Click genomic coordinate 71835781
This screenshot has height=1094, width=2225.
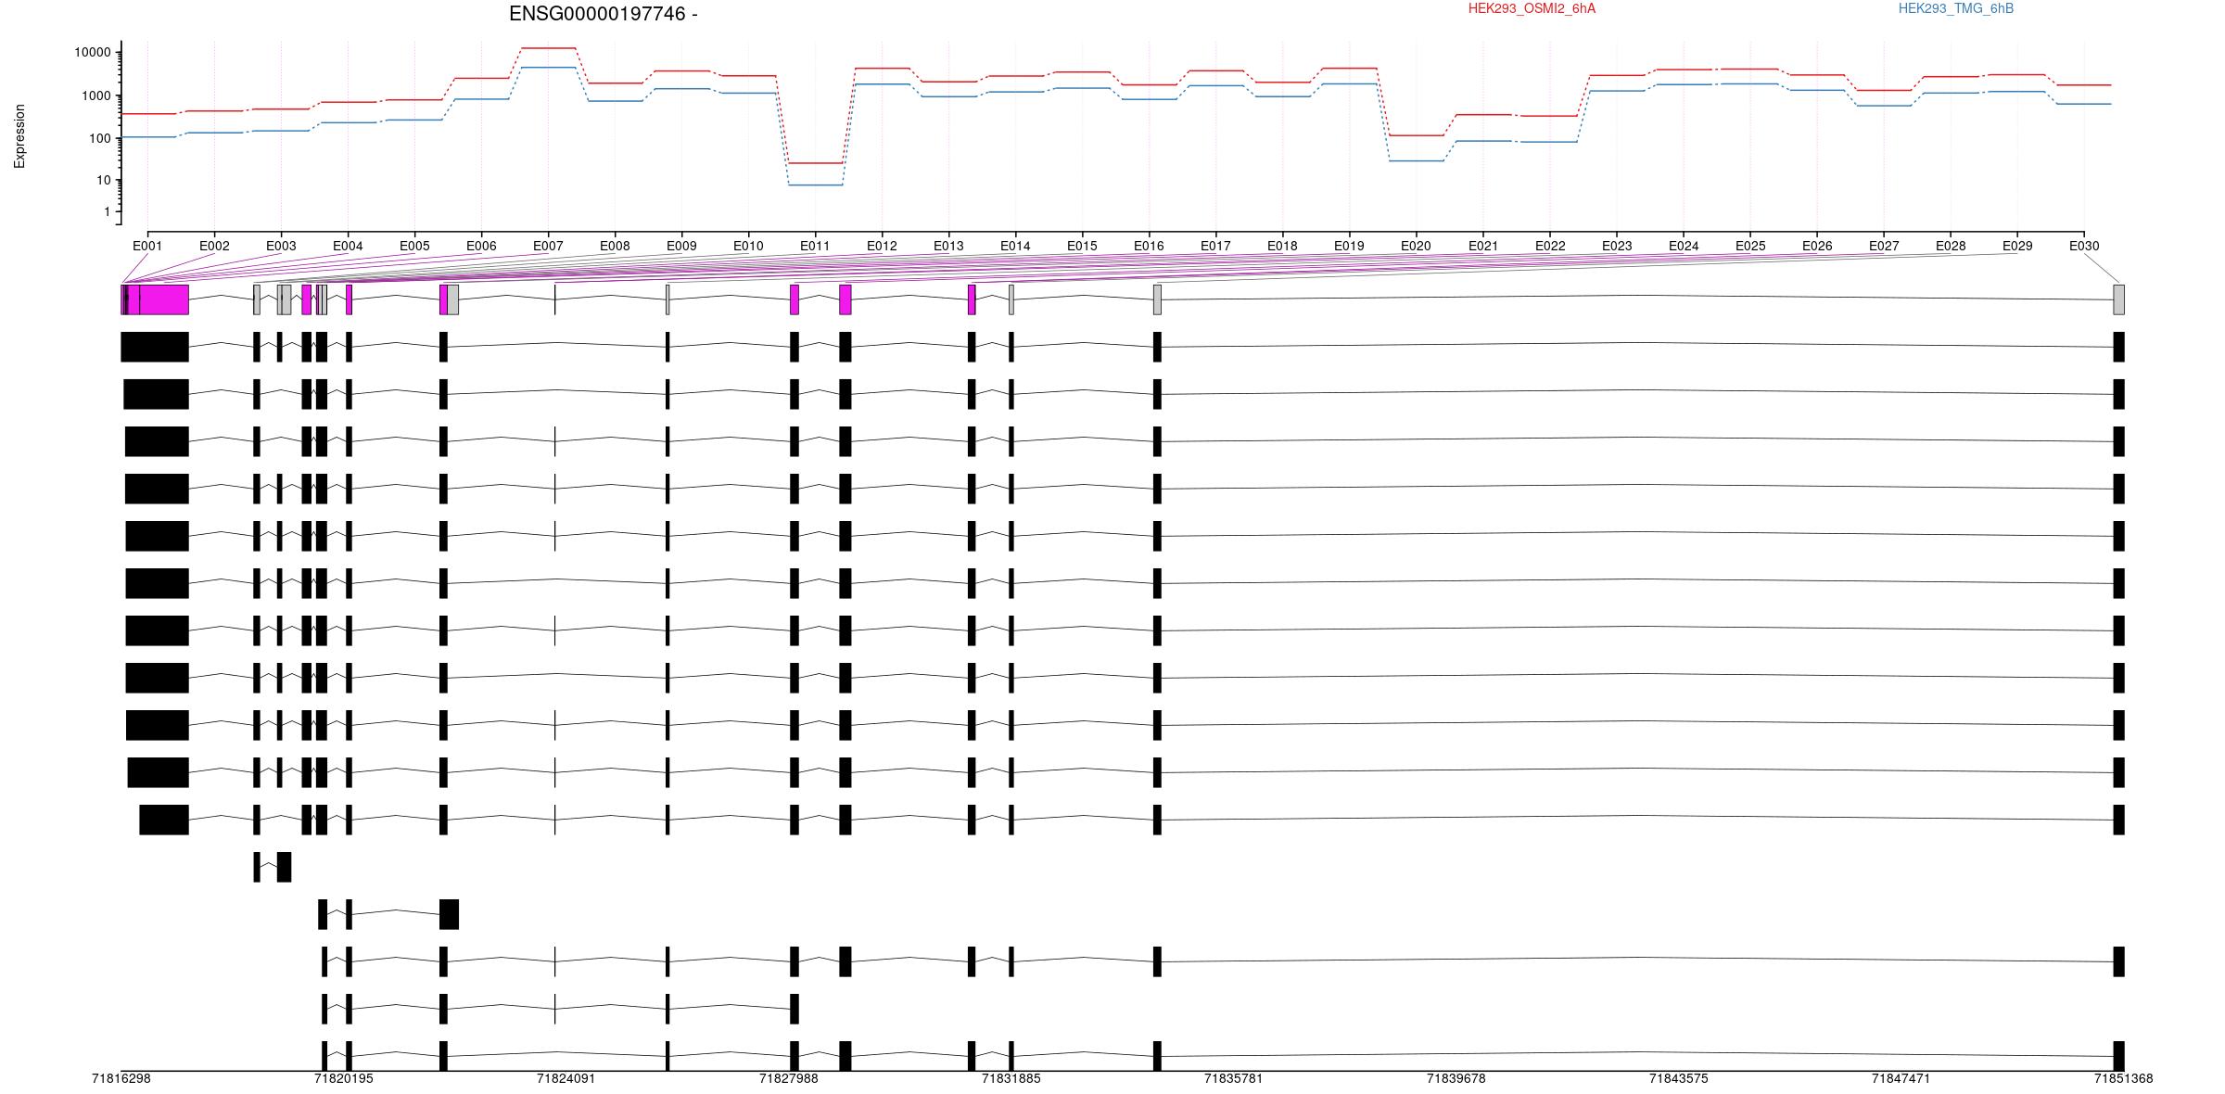tap(1233, 1078)
